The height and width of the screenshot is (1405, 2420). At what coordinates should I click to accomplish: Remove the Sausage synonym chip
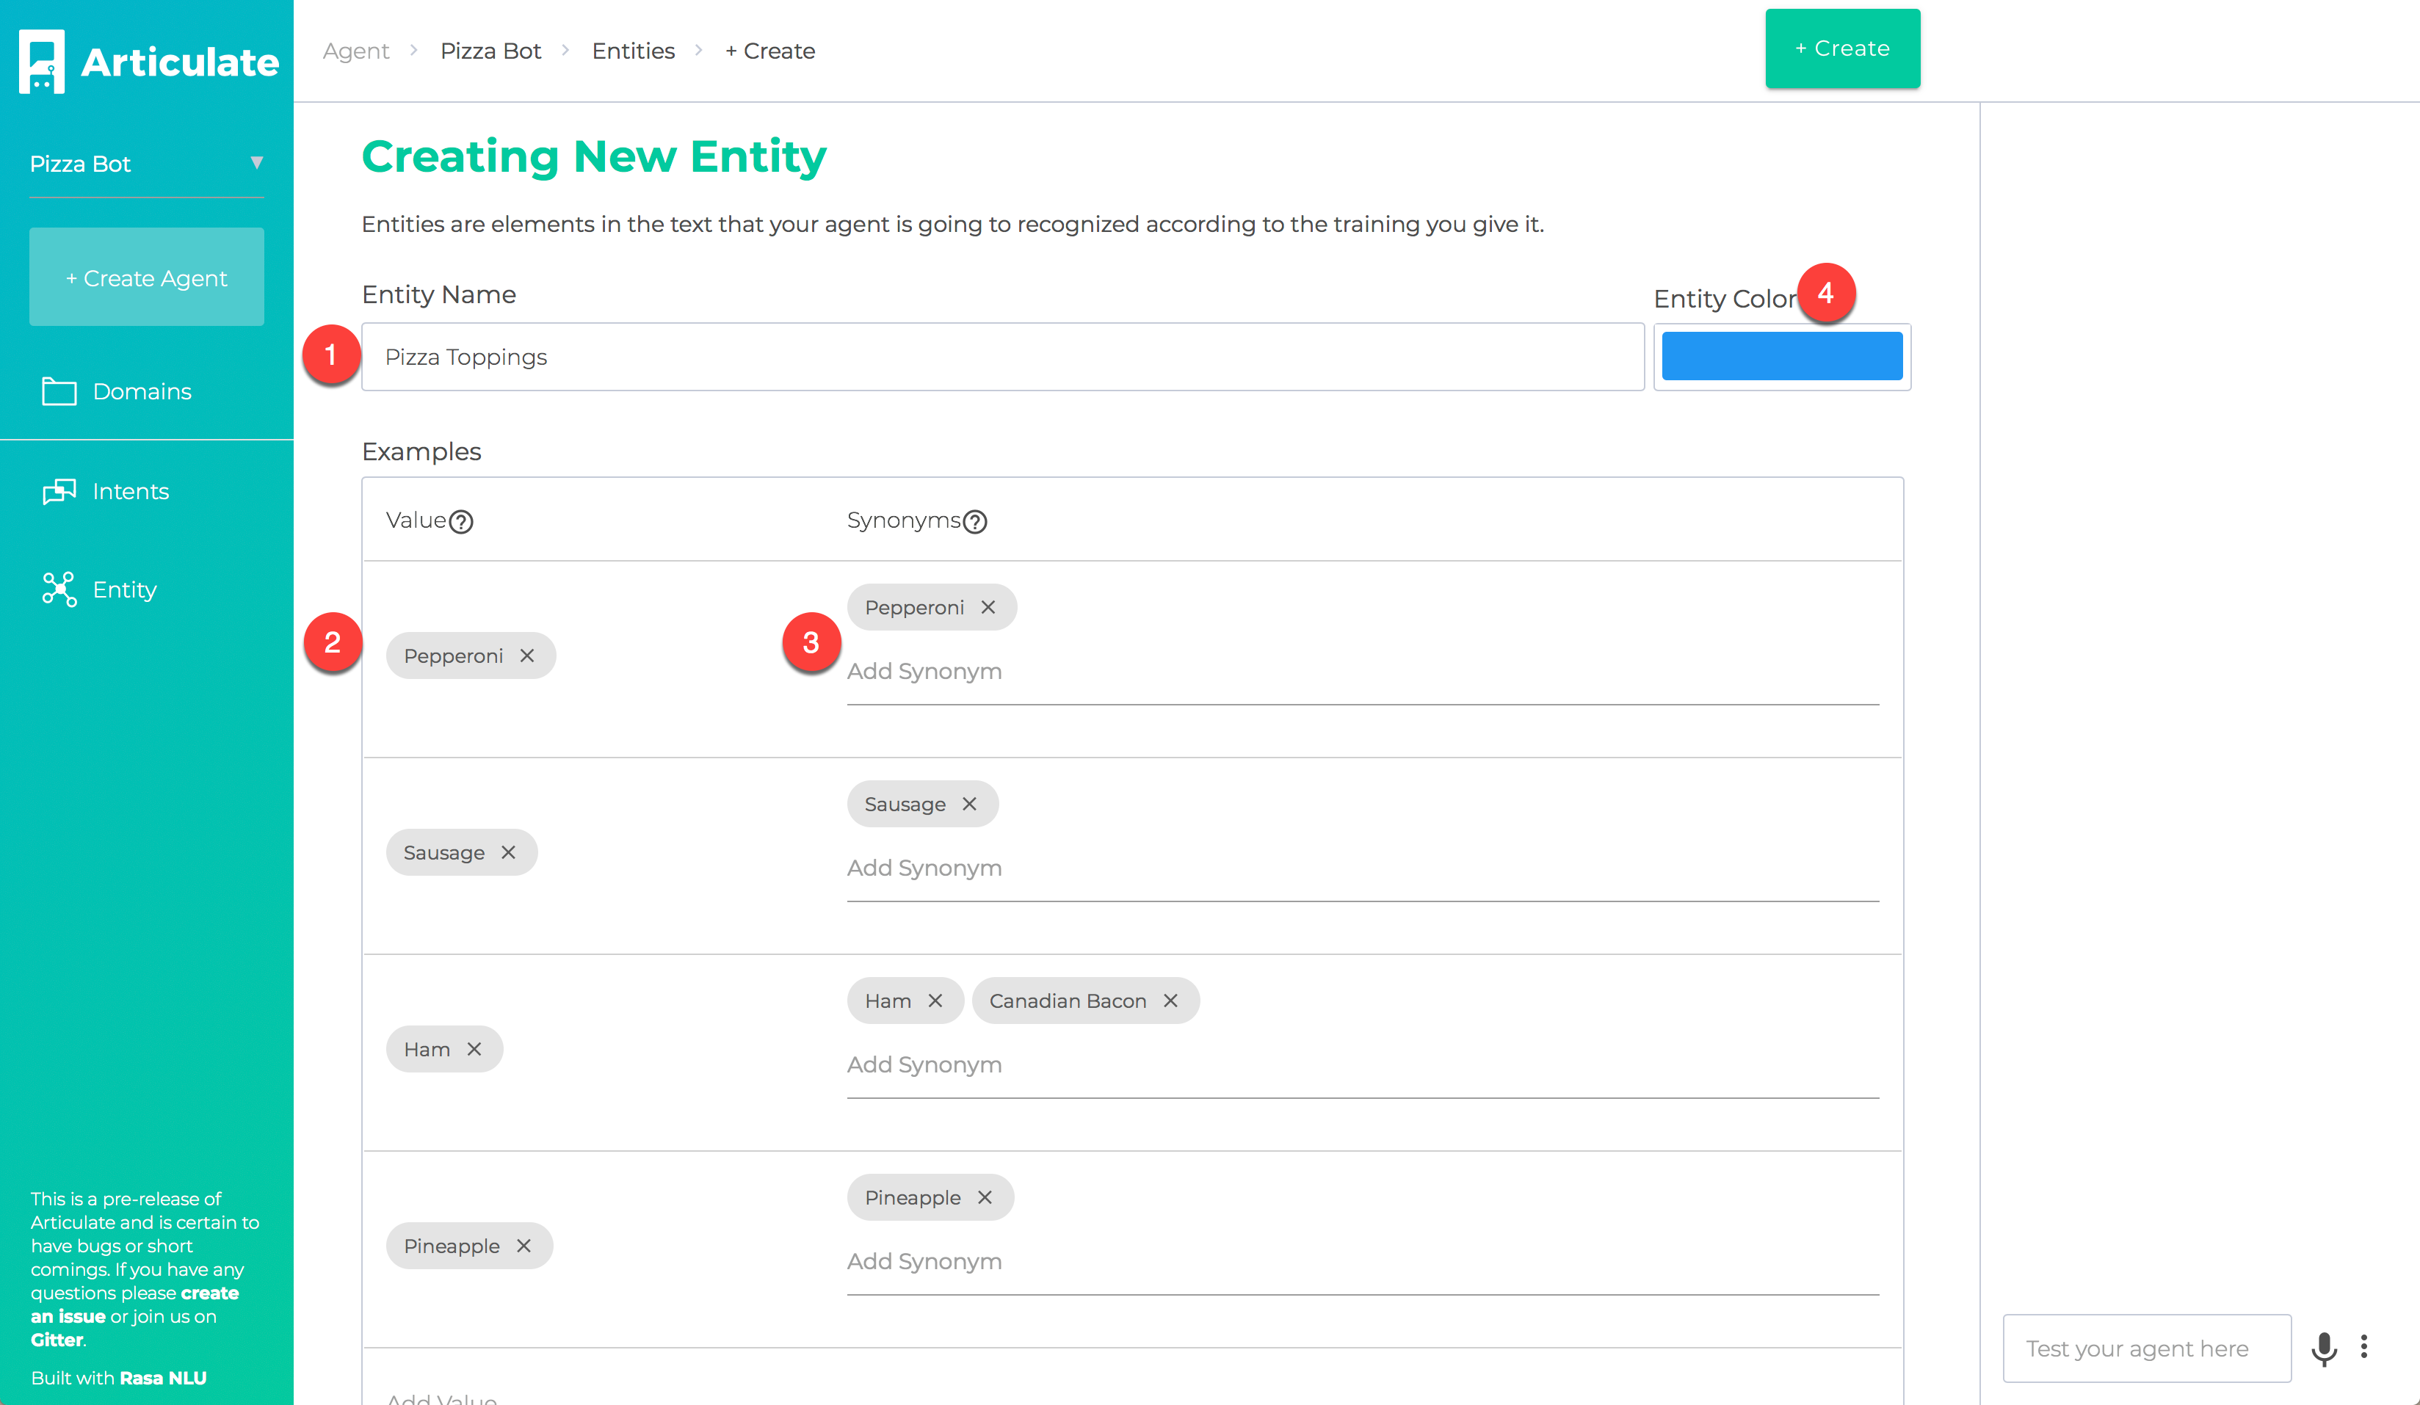coord(970,805)
